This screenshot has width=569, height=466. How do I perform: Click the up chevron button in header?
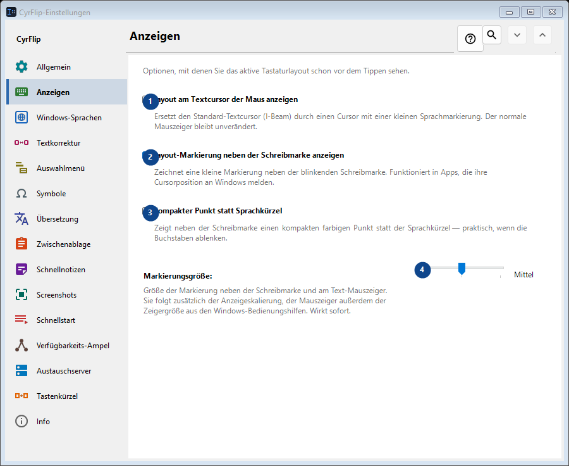click(542, 35)
